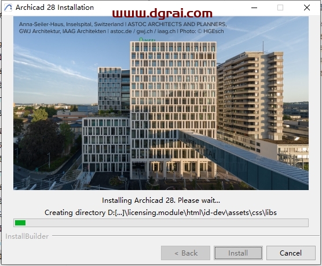The width and height of the screenshot is (322, 266).
Task: Click the Archicad logo icon in title bar
Action: (x=8, y=8)
